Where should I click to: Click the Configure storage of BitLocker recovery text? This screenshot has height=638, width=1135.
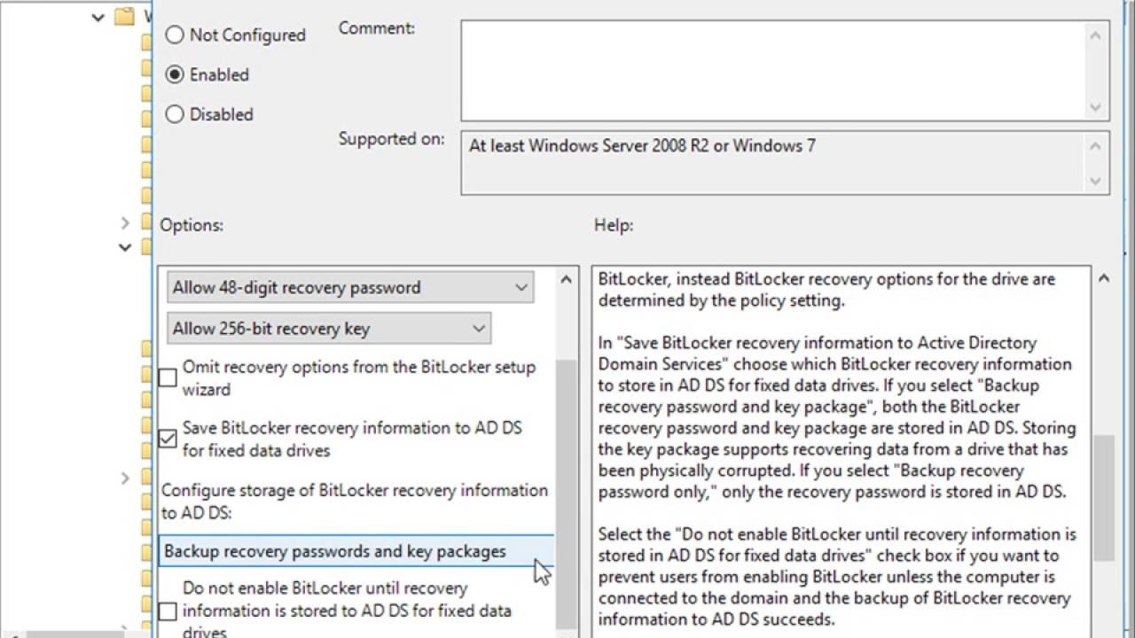(x=355, y=501)
